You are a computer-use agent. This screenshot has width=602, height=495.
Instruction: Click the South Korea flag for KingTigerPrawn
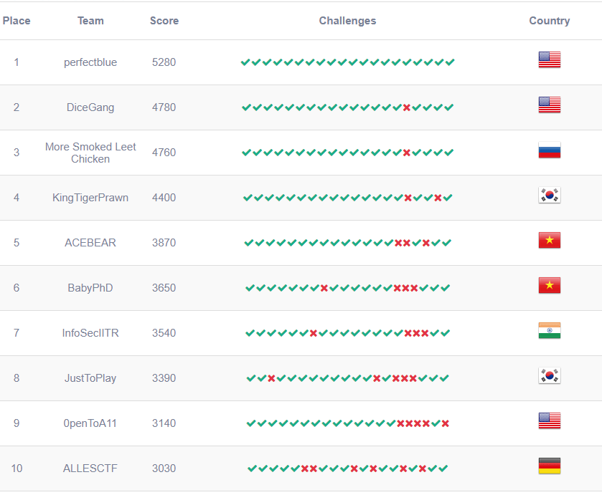point(549,195)
